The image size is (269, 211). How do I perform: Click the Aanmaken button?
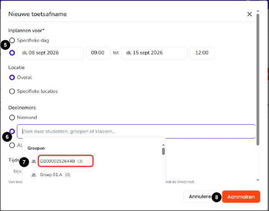pos(241,197)
